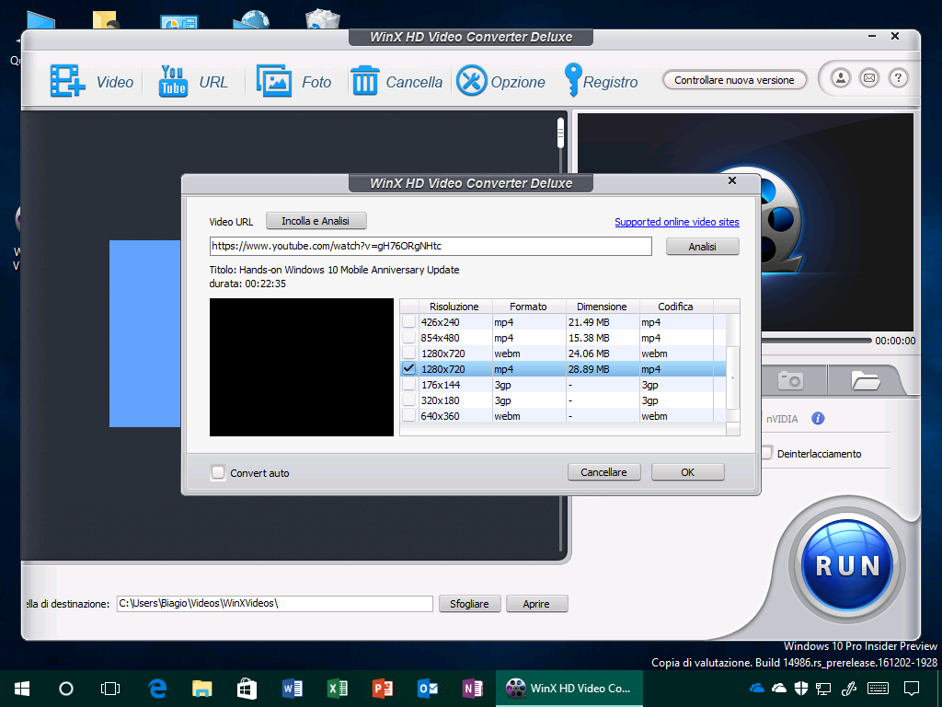942x707 pixels.
Task: Open the touch keyboard tray icon
Action: coord(878,689)
